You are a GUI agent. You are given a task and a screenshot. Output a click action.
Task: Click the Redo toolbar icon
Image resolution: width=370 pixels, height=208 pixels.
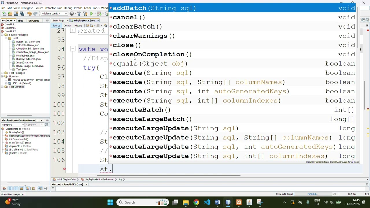(x=35, y=14)
